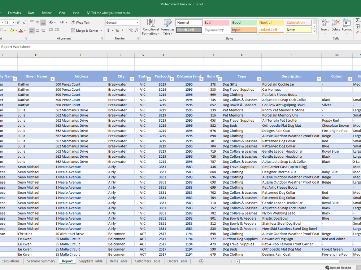Apply the Linked Cell style

pyautogui.click(x=271, y=30)
